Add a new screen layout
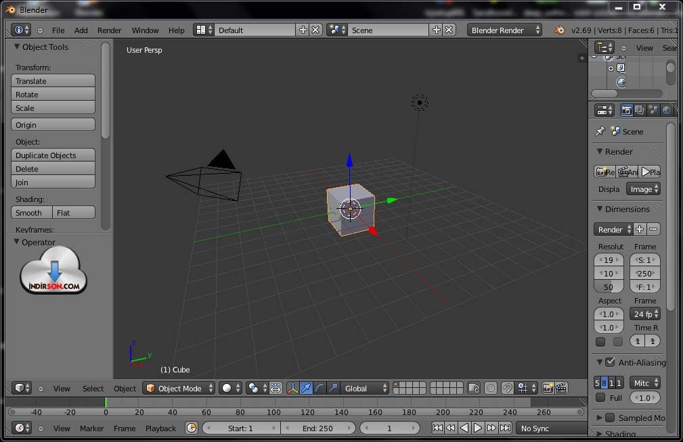The height and width of the screenshot is (442, 683). coord(303,30)
